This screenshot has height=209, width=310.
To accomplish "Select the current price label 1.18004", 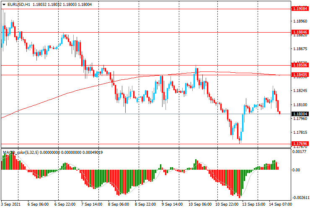I will 300,114.
